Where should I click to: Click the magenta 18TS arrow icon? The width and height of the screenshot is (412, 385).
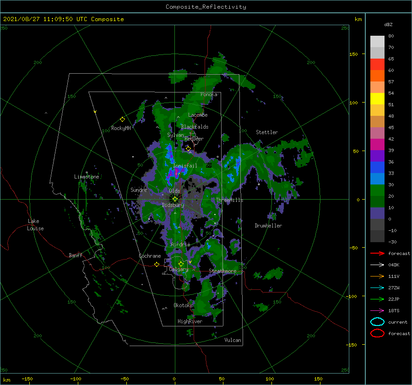[x=377, y=311]
